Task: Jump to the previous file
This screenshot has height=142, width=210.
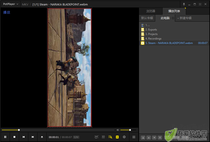Action: pyautogui.click(x=23, y=137)
